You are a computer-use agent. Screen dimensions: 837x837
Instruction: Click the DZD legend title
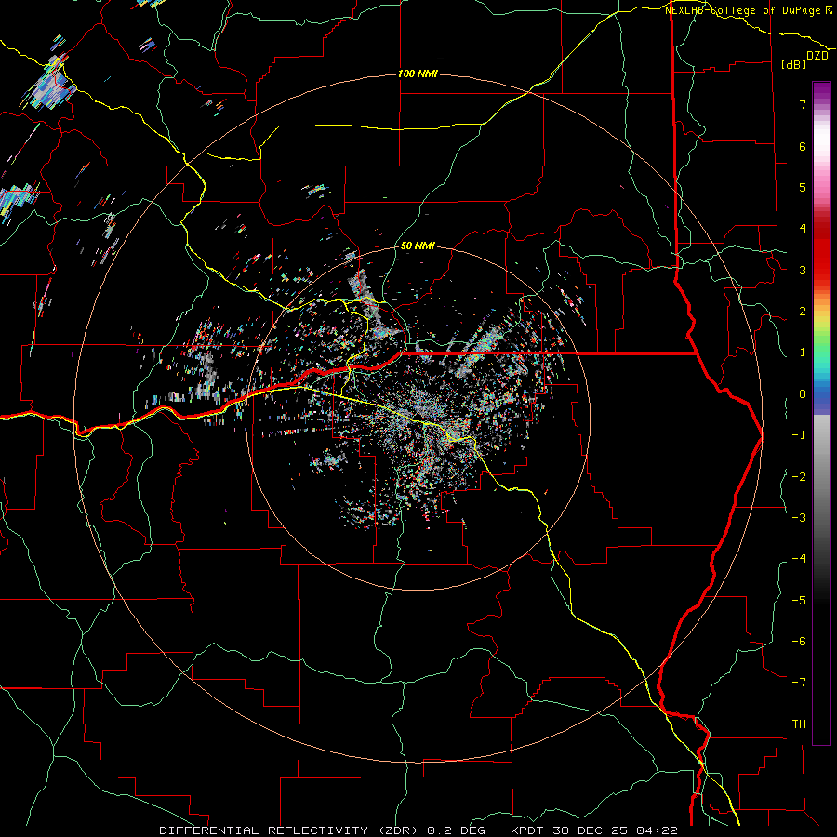(x=817, y=56)
